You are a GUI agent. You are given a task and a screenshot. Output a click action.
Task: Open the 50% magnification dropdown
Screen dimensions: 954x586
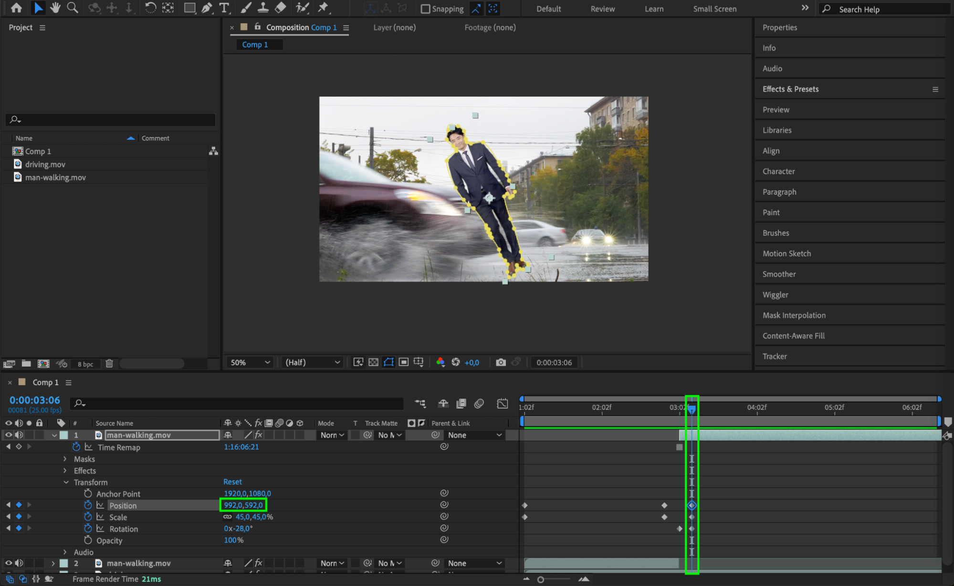coord(250,362)
